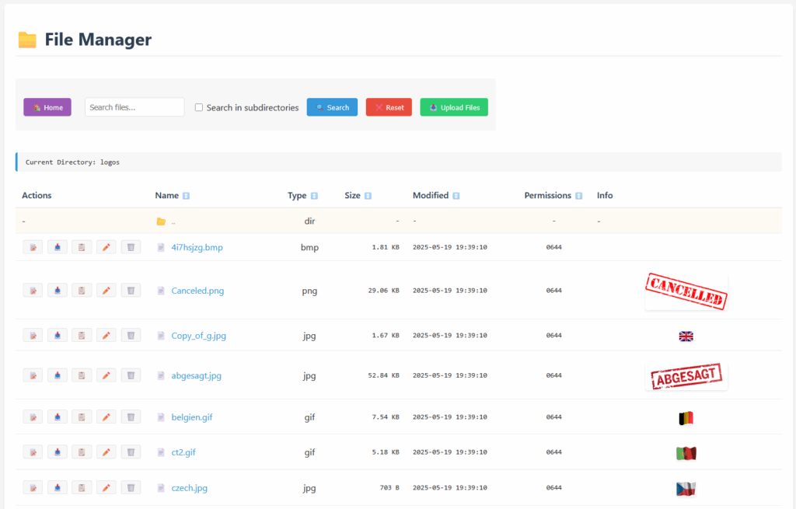Click the download tray icon for Copy_of_g.jpg

(58, 336)
